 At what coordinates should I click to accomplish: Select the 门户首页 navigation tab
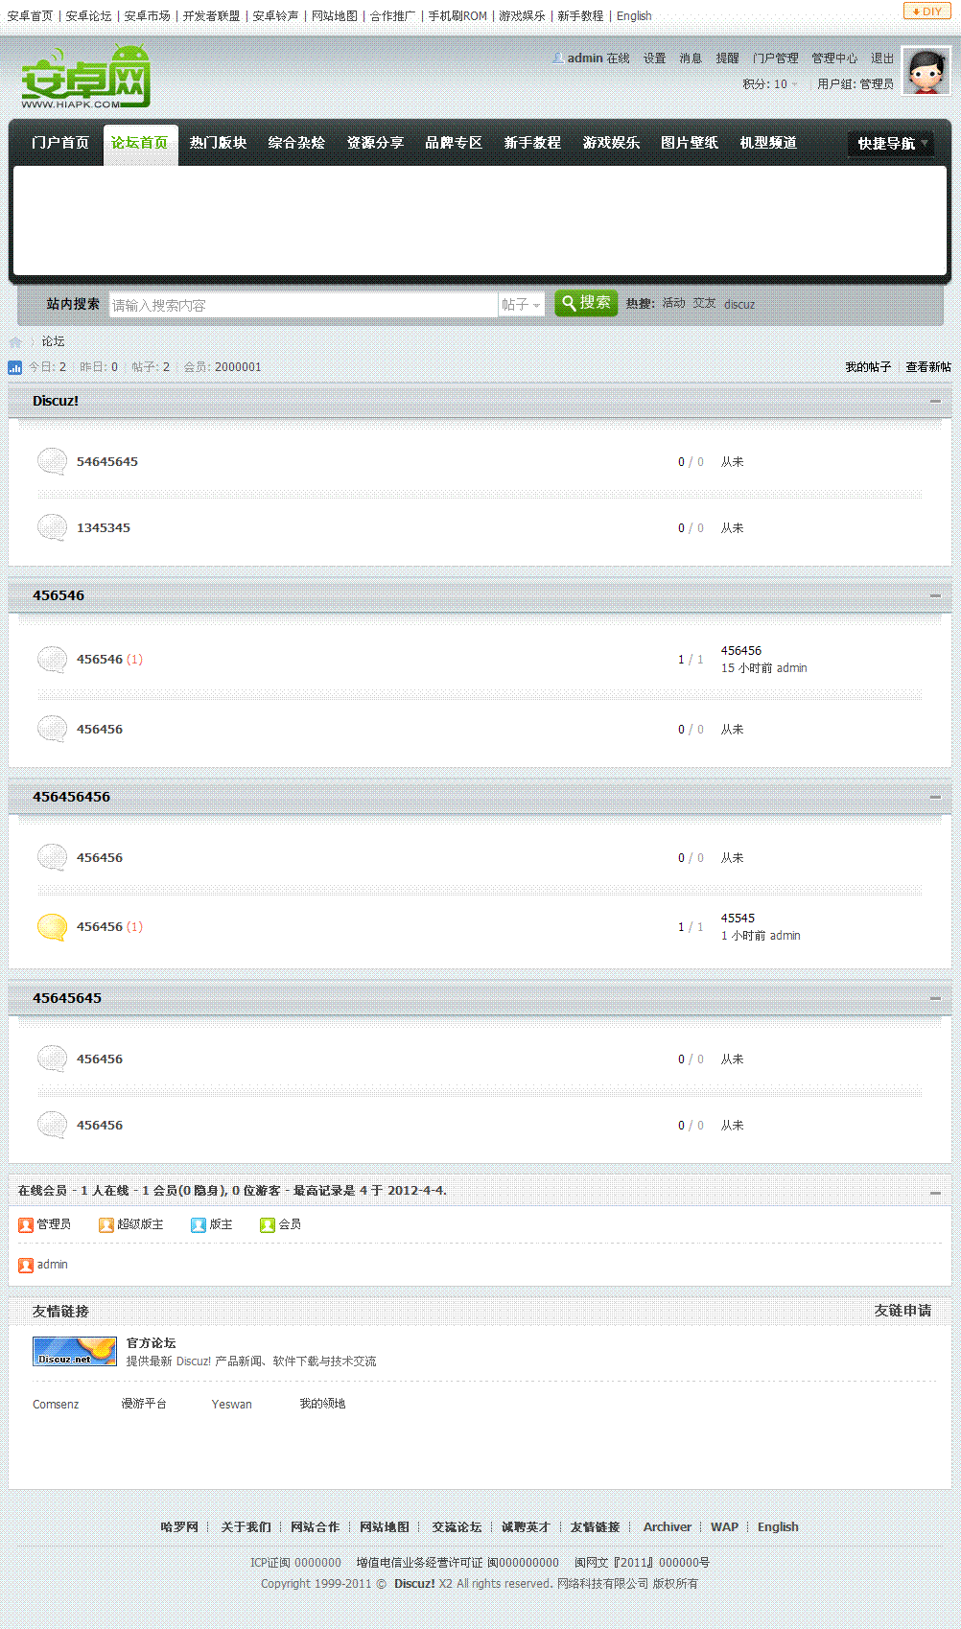(60, 143)
